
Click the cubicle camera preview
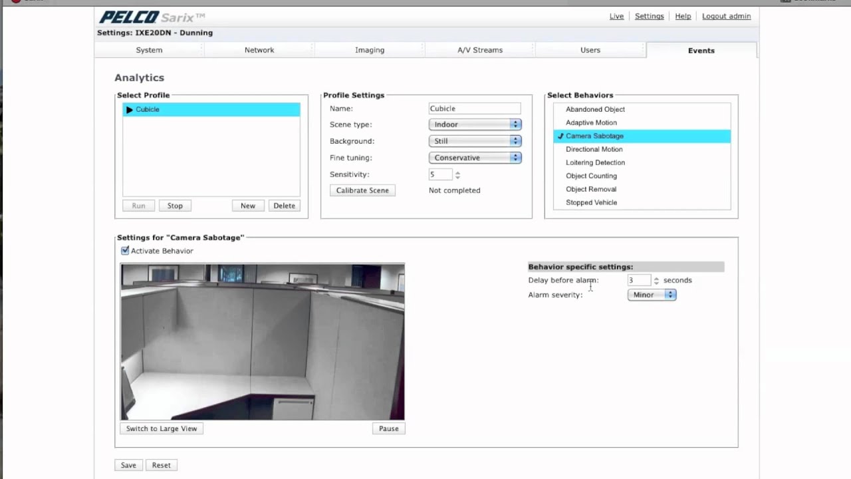[x=263, y=342]
